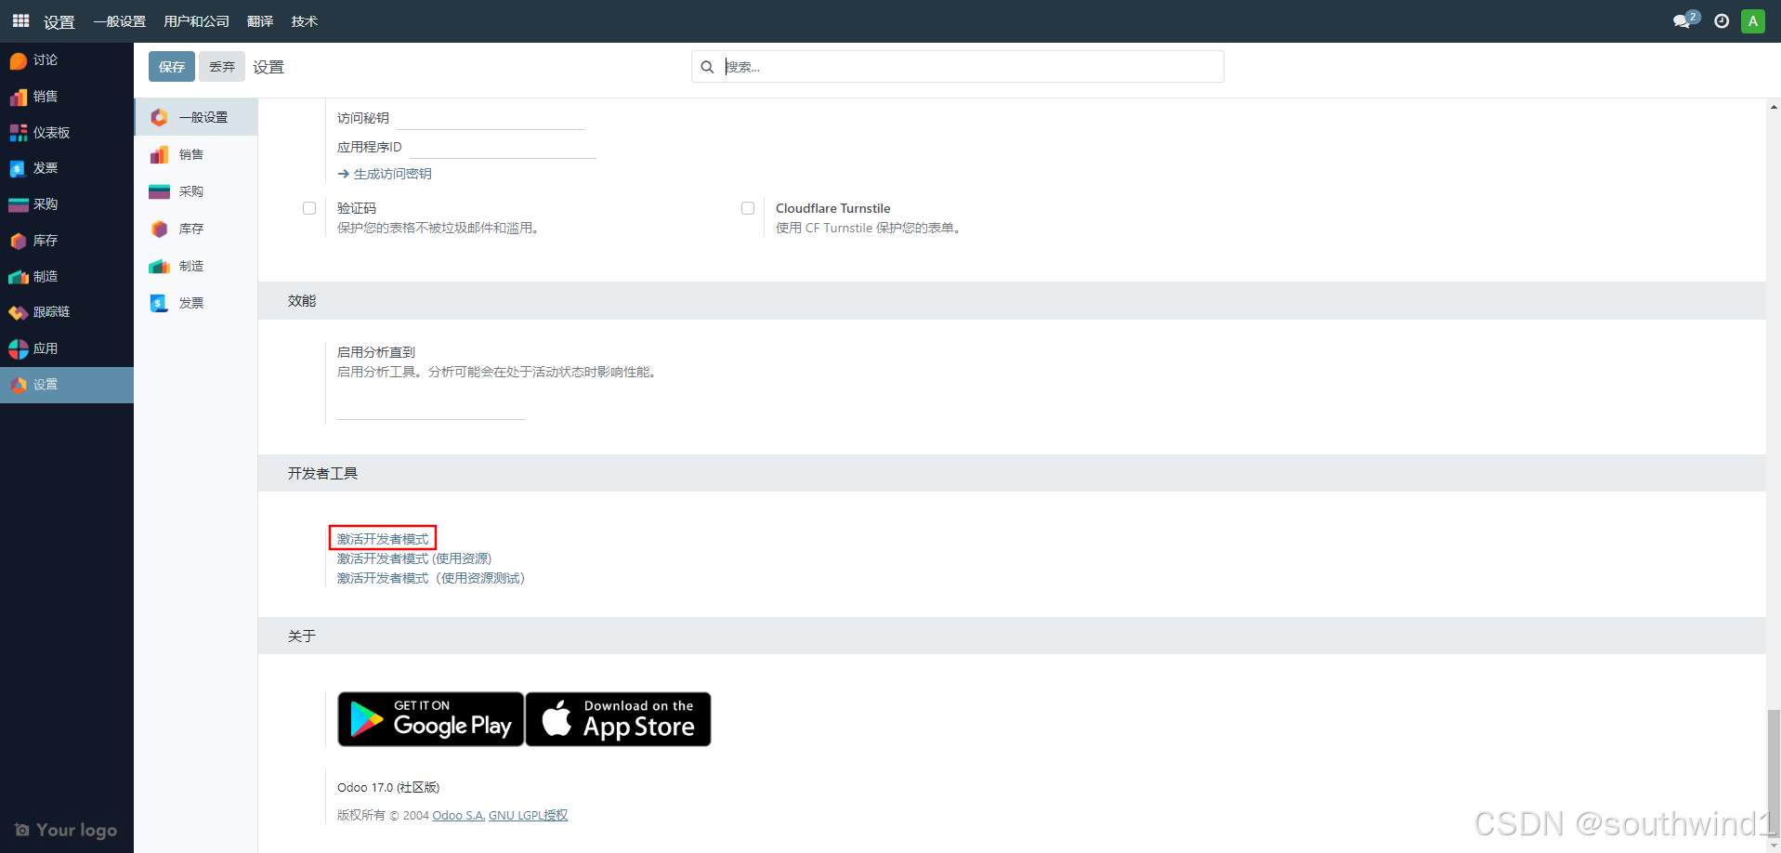Click the vertical scrollbar thumb
This screenshot has width=1781, height=853.
[1774, 772]
